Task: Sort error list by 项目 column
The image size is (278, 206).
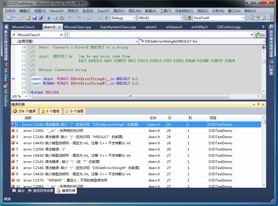Action: (234, 118)
